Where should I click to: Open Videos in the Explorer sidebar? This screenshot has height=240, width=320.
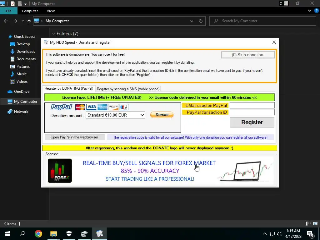(x=19, y=82)
